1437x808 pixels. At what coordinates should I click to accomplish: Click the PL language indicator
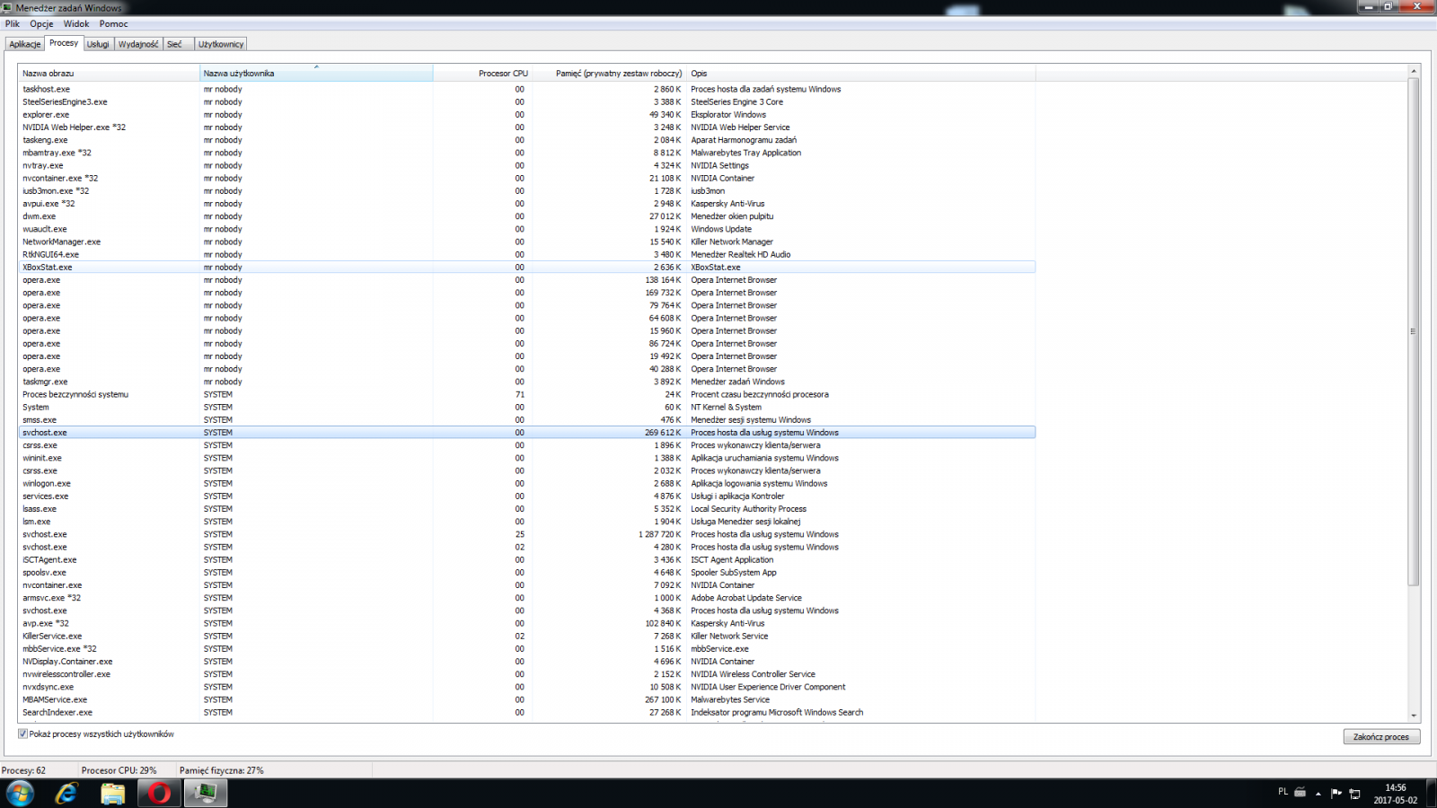coord(1283,792)
